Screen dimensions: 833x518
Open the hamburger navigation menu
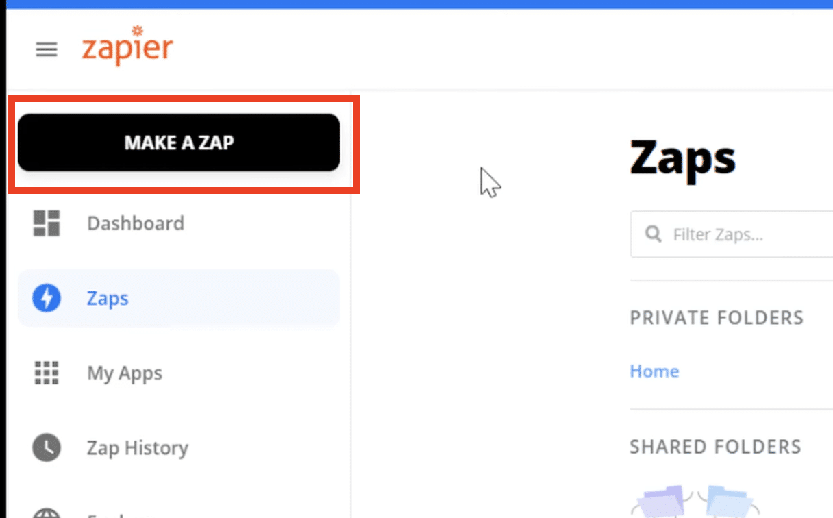tap(47, 49)
